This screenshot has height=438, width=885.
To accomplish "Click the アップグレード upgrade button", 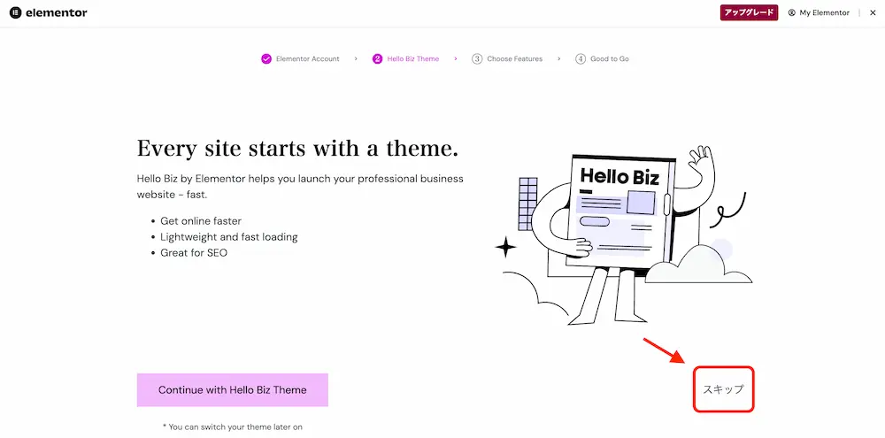I will [x=749, y=12].
